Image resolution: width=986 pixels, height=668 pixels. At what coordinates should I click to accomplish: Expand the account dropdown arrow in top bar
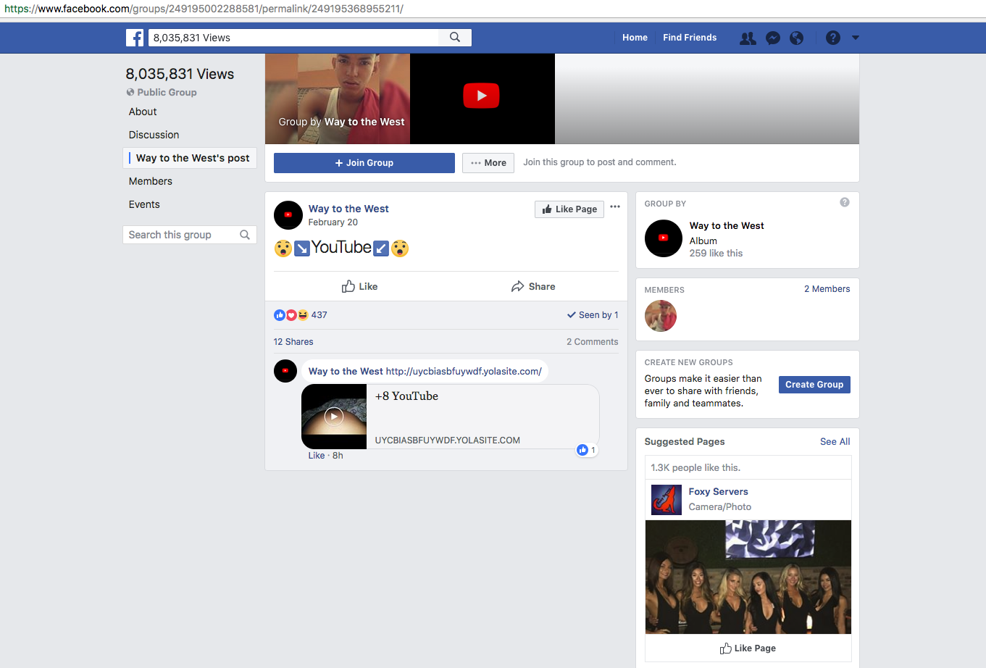coord(856,38)
